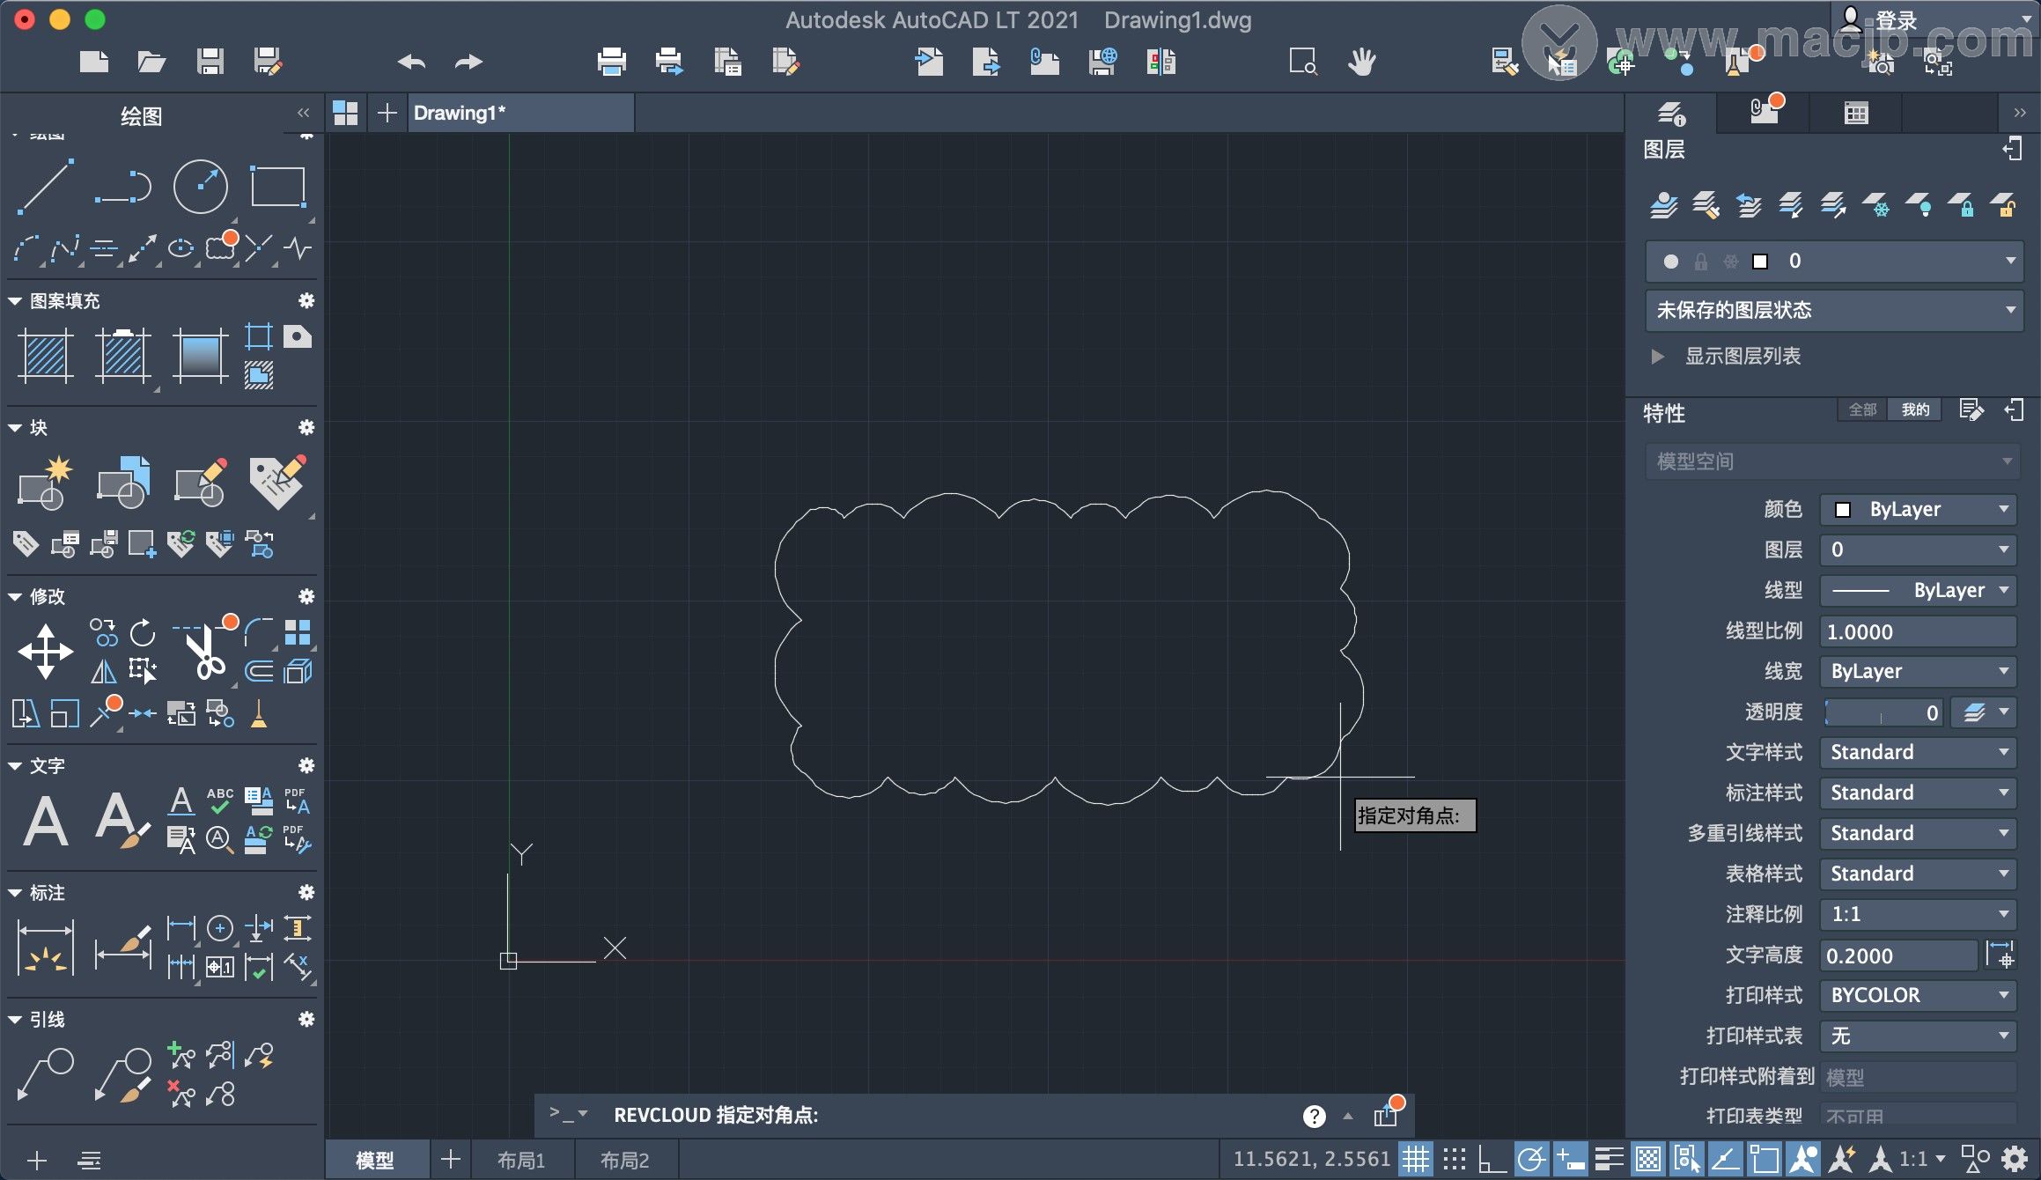Select the 我的 properties filter
The image size is (2041, 1180).
(x=1915, y=409)
